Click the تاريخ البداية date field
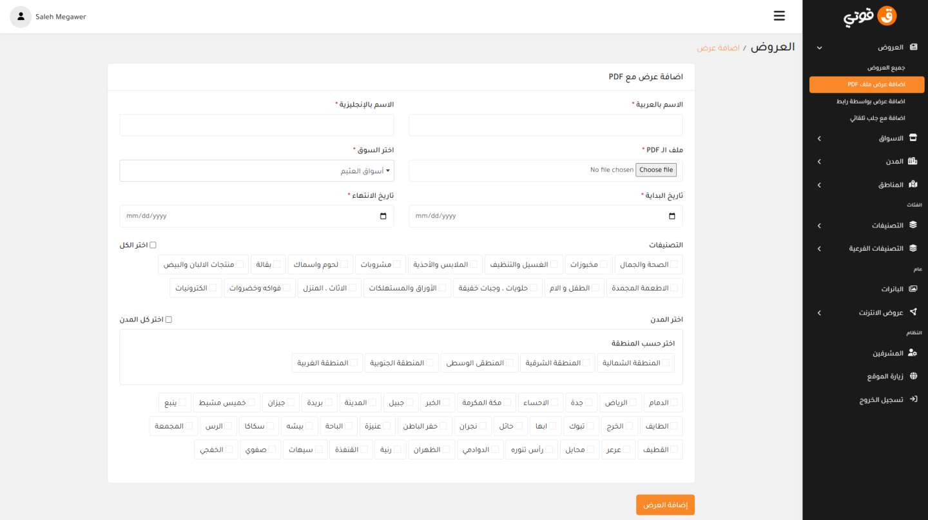The image size is (928, 520). coord(545,216)
